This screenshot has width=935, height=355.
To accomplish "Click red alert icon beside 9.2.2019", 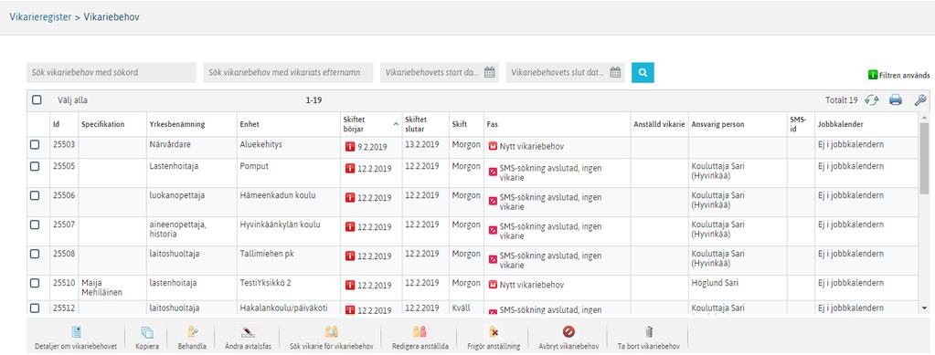I will tap(350, 148).
